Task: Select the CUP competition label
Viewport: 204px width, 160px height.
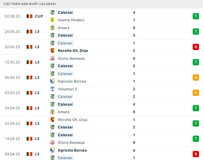Action: (39, 16)
